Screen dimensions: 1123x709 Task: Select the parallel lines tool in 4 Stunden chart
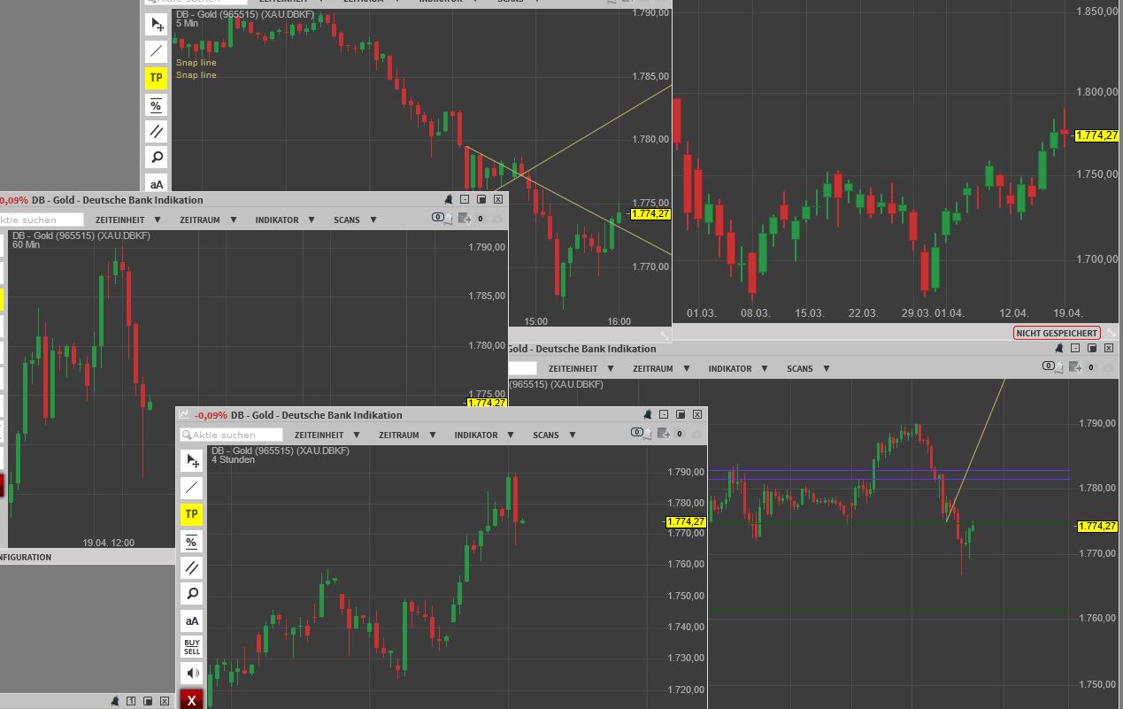point(192,567)
